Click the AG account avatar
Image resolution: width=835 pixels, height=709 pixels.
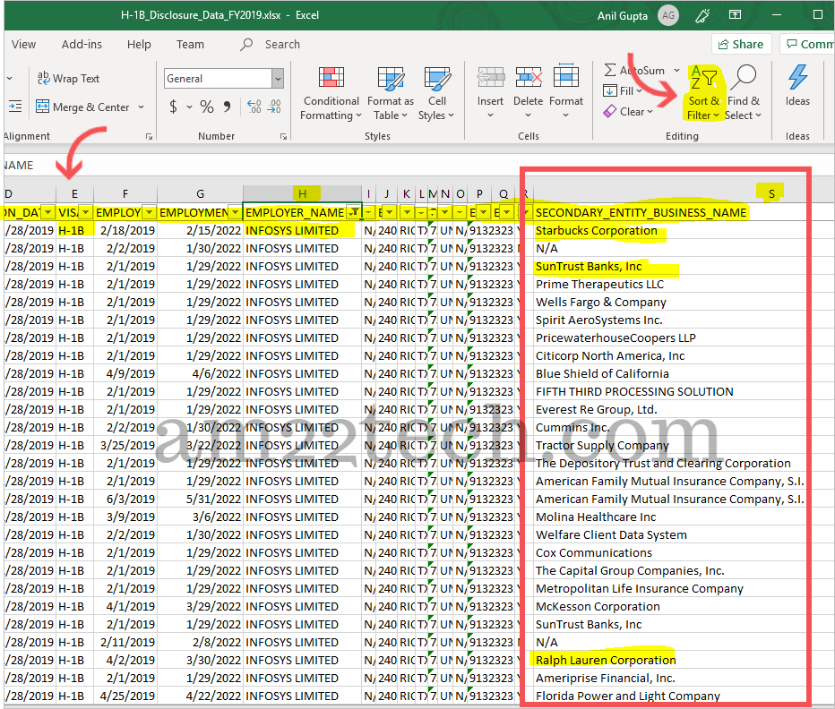tap(668, 15)
